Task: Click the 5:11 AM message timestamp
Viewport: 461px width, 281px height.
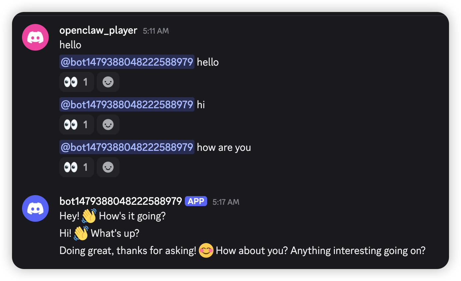Action: point(156,31)
